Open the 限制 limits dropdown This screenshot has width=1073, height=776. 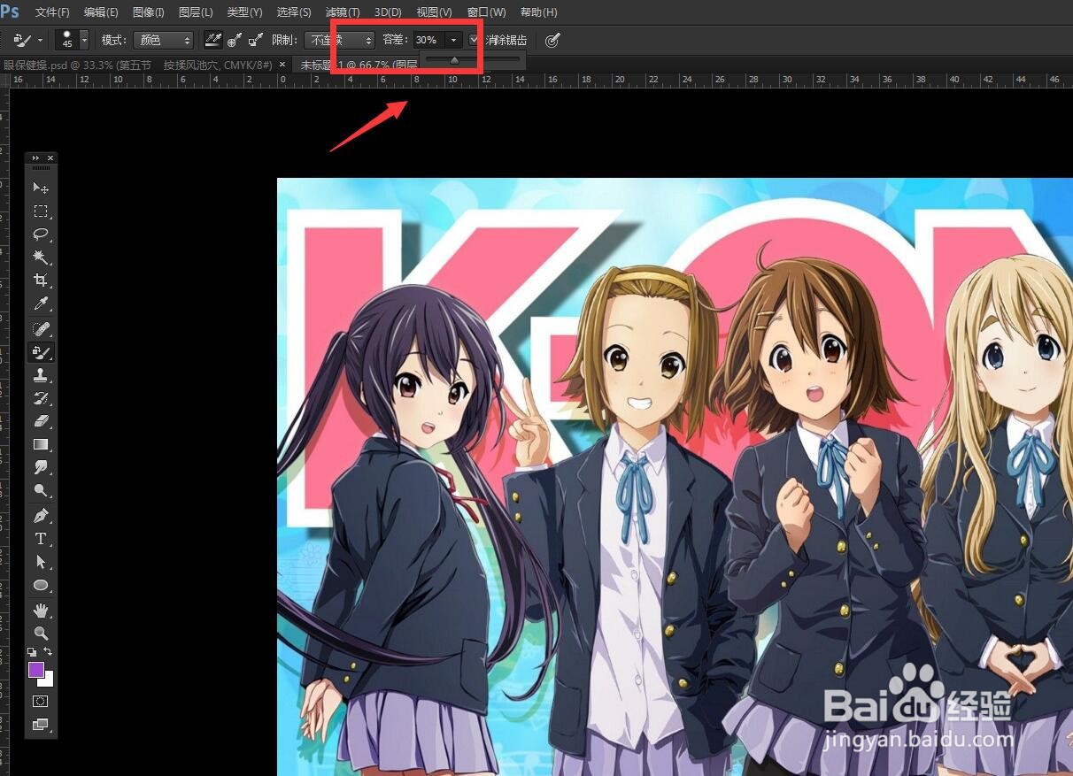(x=340, y=40)
